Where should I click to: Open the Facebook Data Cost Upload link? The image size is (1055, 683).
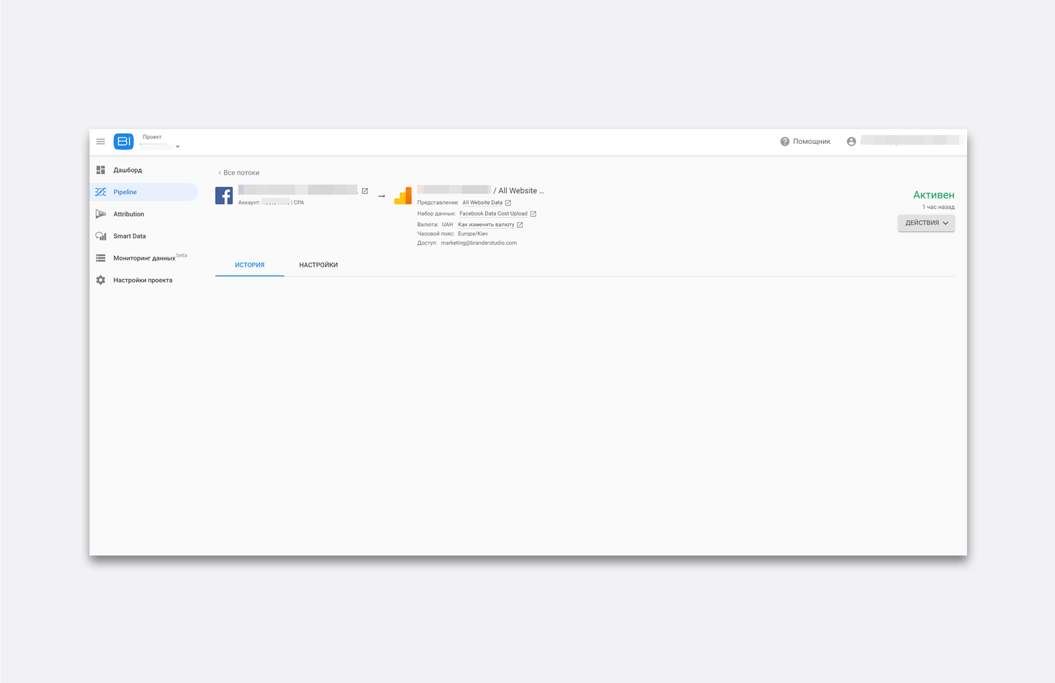493,214
